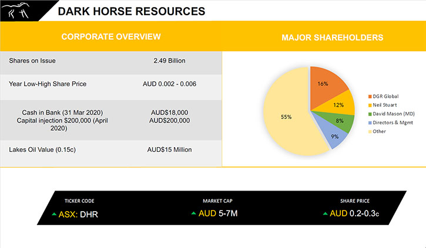Click the DARK HORSE RESOURCES title
Image resolution: width=426 pixels, height=248 pixels.
[132, 11]
